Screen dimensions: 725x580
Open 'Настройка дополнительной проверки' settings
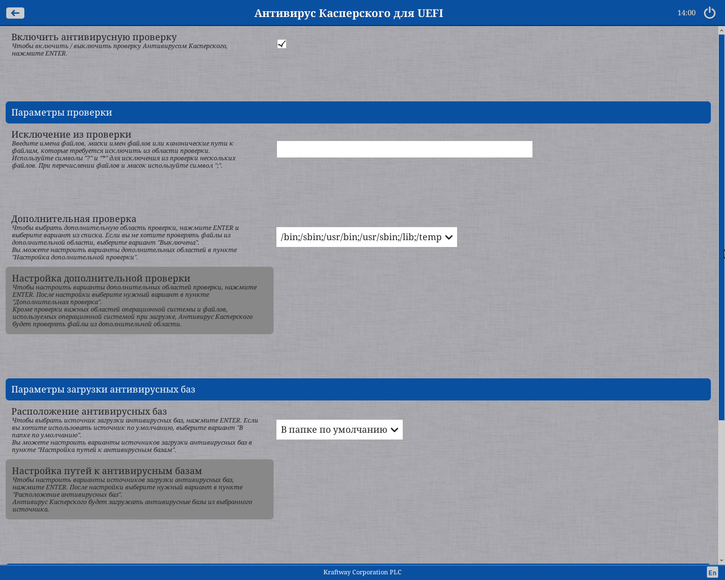pyautogui.click(x=139, y=301)
